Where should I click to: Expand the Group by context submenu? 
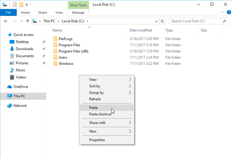pyautogui.click(x=107, y=93)
